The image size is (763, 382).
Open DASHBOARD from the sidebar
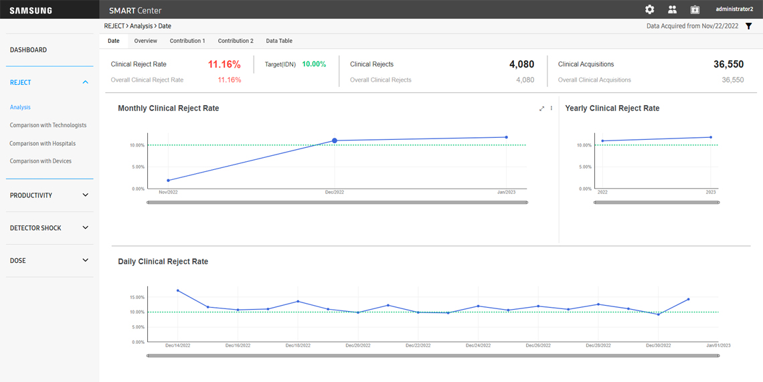tap(28, 50)
